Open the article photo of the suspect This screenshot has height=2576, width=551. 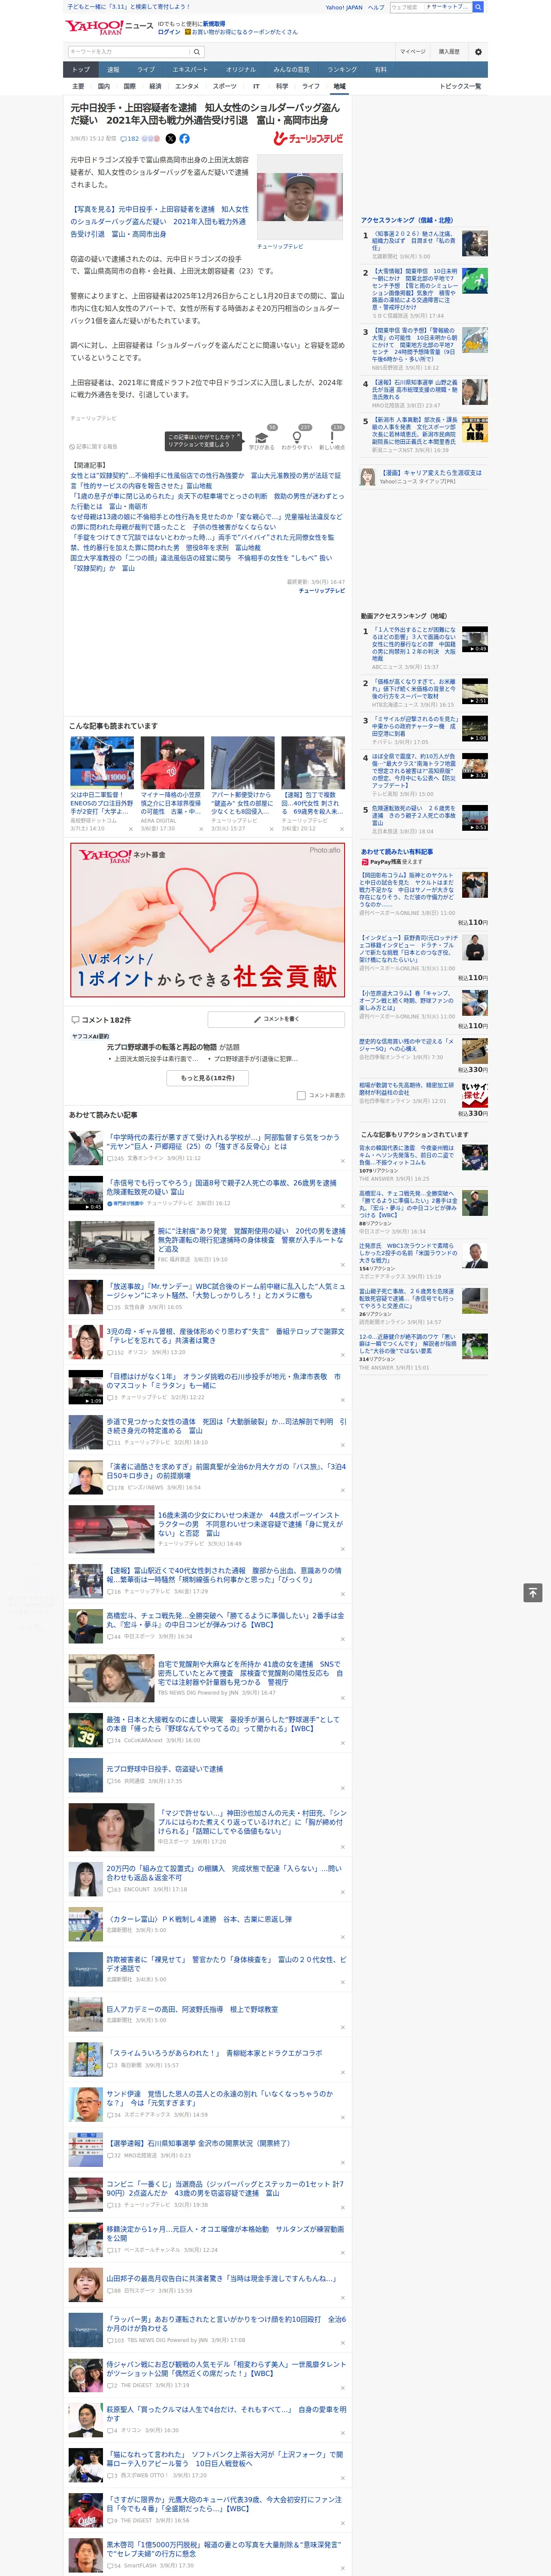point(300,197)
